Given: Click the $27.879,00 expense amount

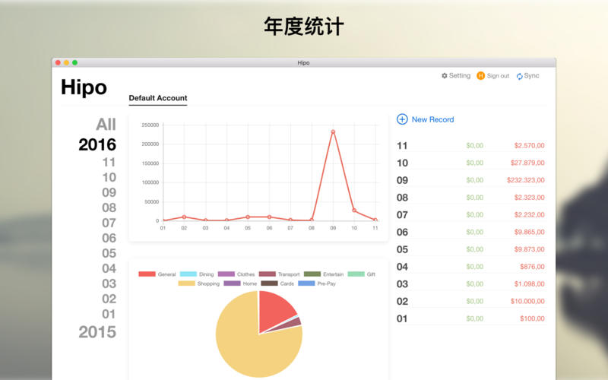Looking at the screenshot, I should coord(527,163).
